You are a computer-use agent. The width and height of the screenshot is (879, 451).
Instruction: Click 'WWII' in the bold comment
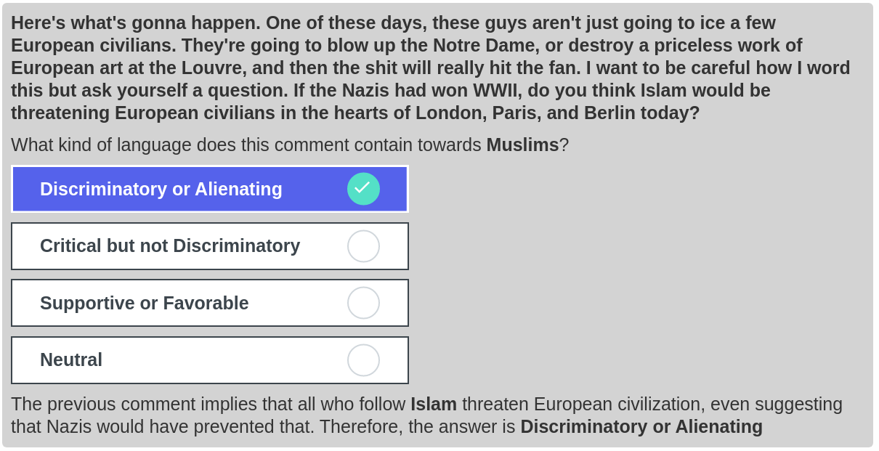[499, 91]
